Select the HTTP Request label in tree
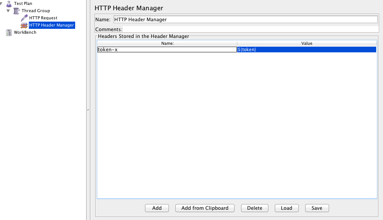The height and width of the screenshot is (220, 383). click(43, 18)
